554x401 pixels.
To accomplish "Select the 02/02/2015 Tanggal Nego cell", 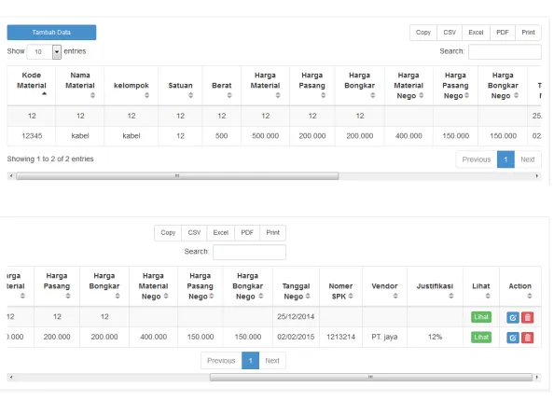I will [296, 337].
